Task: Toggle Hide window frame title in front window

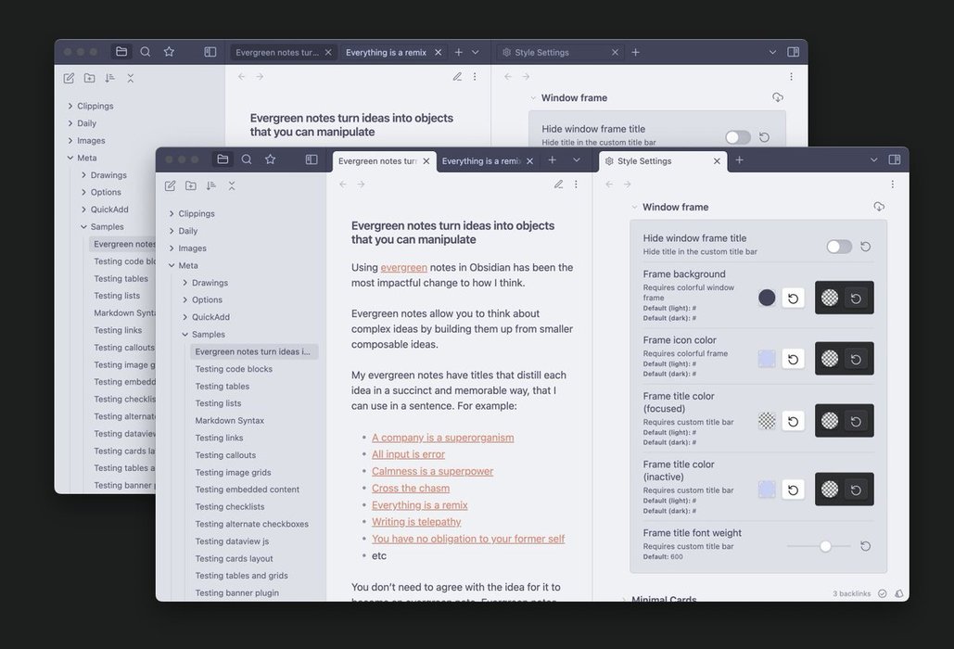Action: point(839,247)
